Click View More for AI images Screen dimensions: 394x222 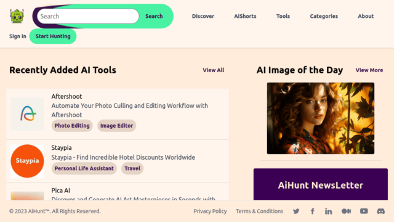(x=369, y=70)
